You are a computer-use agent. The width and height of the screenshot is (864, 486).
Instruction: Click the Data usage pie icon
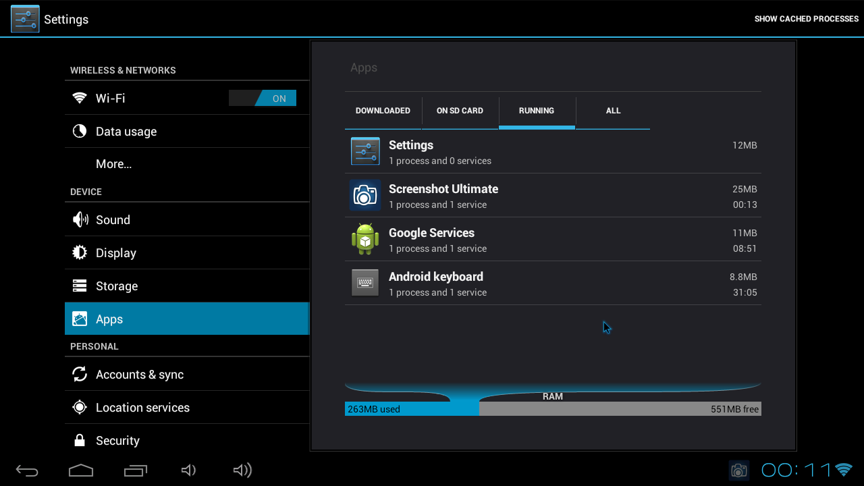tap(80, 131)
